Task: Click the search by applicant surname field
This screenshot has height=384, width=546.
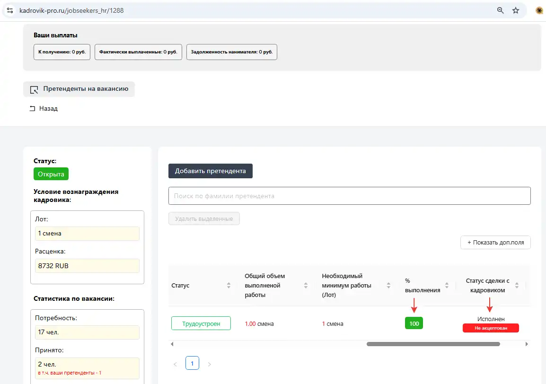Action: pyautogui.click(x=349, y=196)
